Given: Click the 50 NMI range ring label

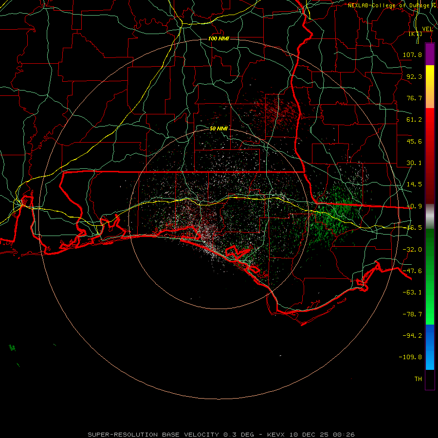Looking at the screenshot, I should click(219, 128).
